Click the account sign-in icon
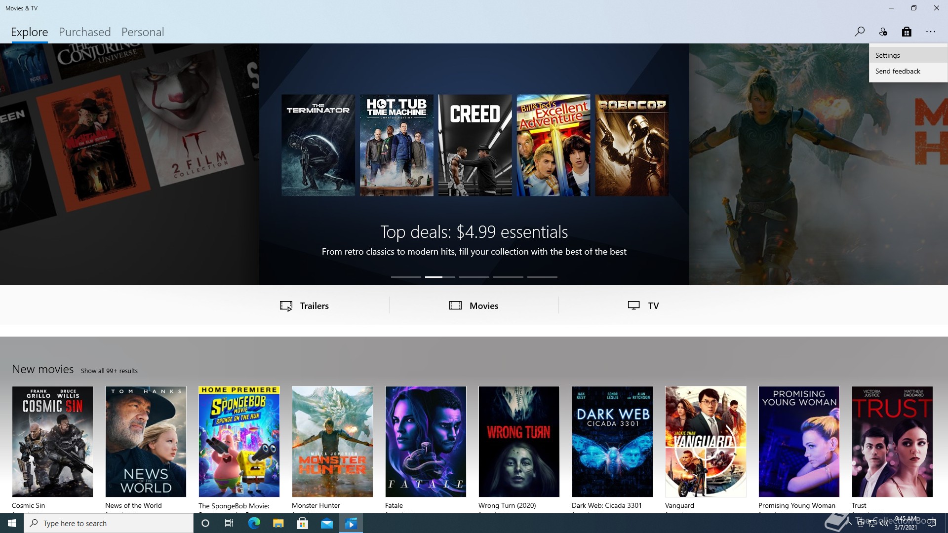948x533 pixels. pos(883,32)
